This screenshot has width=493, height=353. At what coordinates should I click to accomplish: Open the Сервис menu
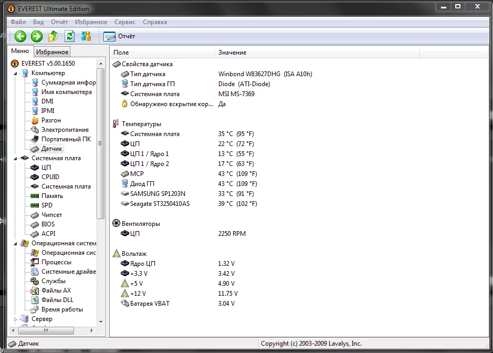tap(125, 22)
